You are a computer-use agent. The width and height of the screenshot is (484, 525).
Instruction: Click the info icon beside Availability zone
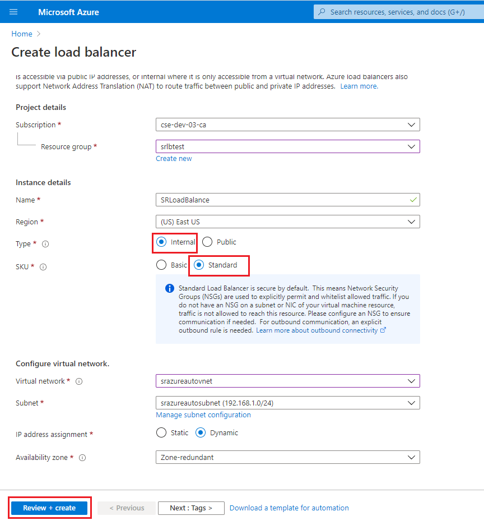82,457
